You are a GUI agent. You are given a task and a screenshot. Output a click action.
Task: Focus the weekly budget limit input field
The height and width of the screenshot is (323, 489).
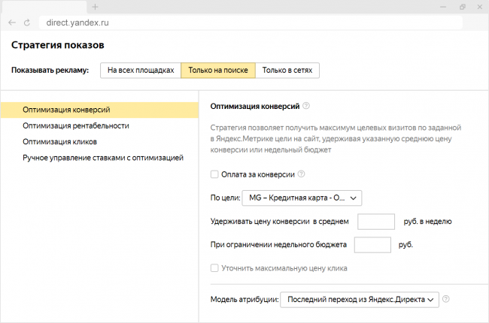372,245
